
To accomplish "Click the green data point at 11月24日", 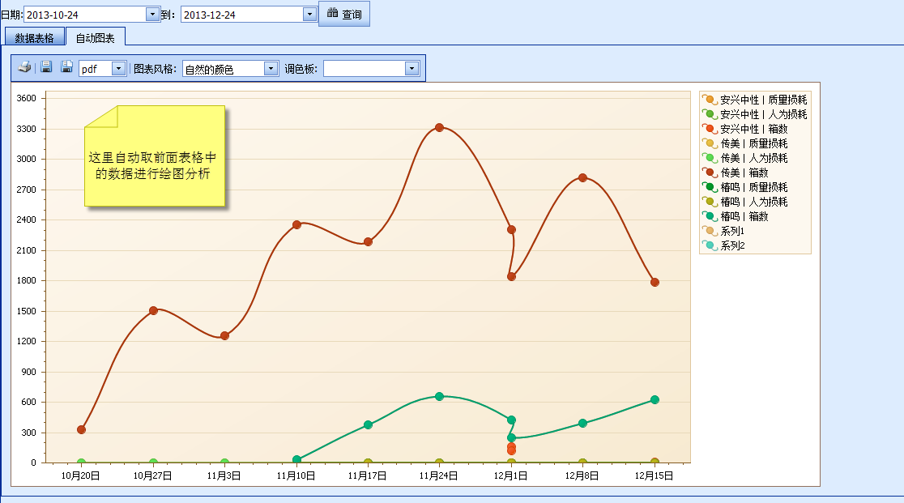I will coord(439,396).
